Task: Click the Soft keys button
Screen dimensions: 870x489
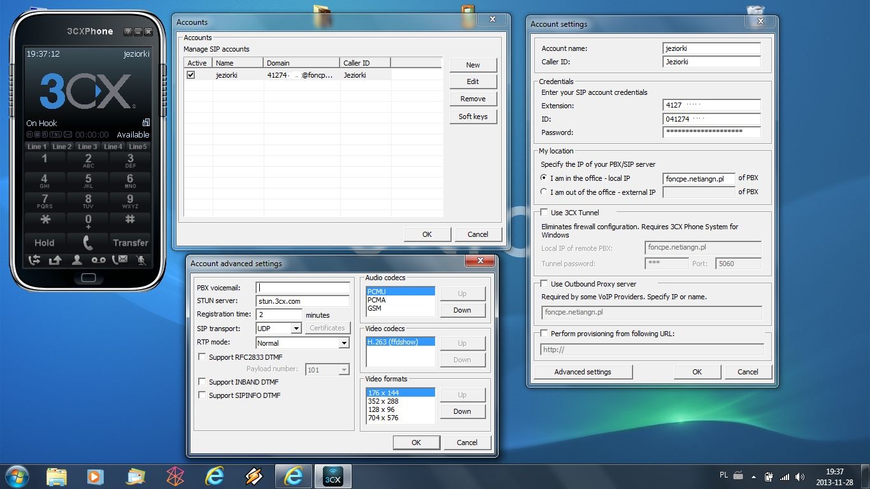Action: 473,117
